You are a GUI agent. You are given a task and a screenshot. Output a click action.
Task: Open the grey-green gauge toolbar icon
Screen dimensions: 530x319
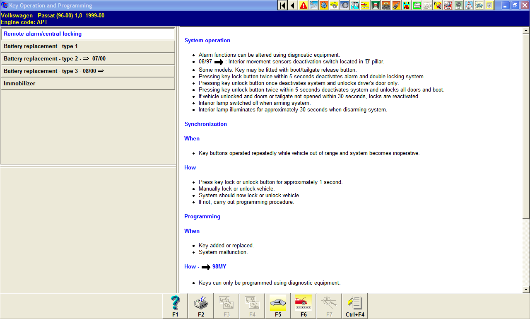[458, 5]
